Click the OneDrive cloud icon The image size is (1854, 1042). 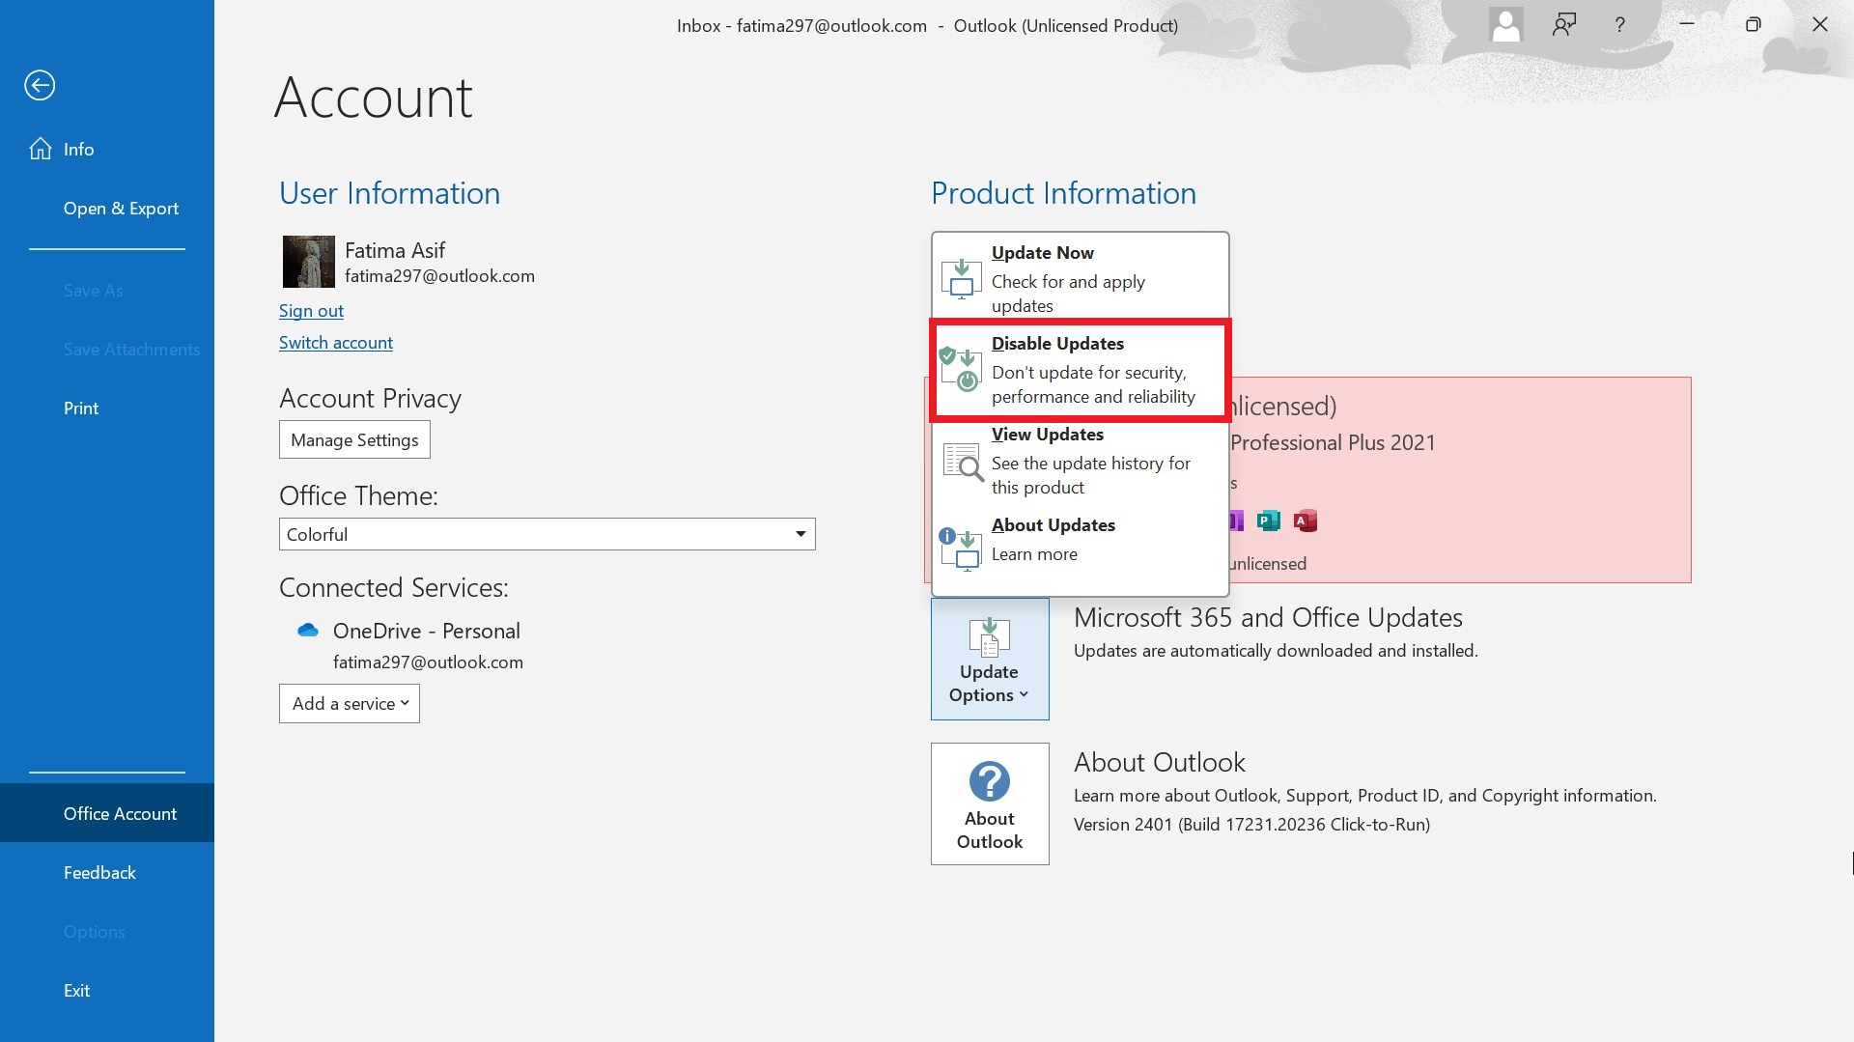[x=308, y=631]
